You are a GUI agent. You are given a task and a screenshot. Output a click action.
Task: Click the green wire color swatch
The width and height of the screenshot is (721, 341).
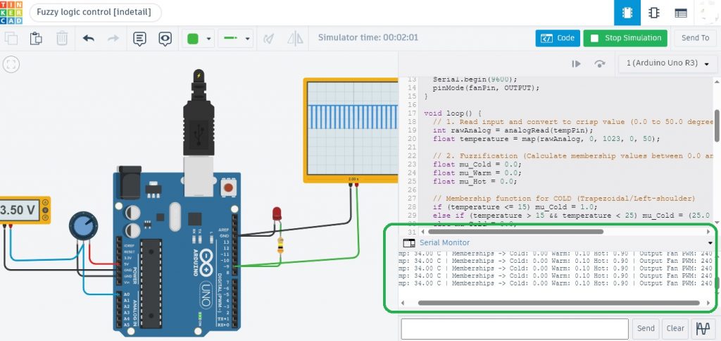click(193, 39)
